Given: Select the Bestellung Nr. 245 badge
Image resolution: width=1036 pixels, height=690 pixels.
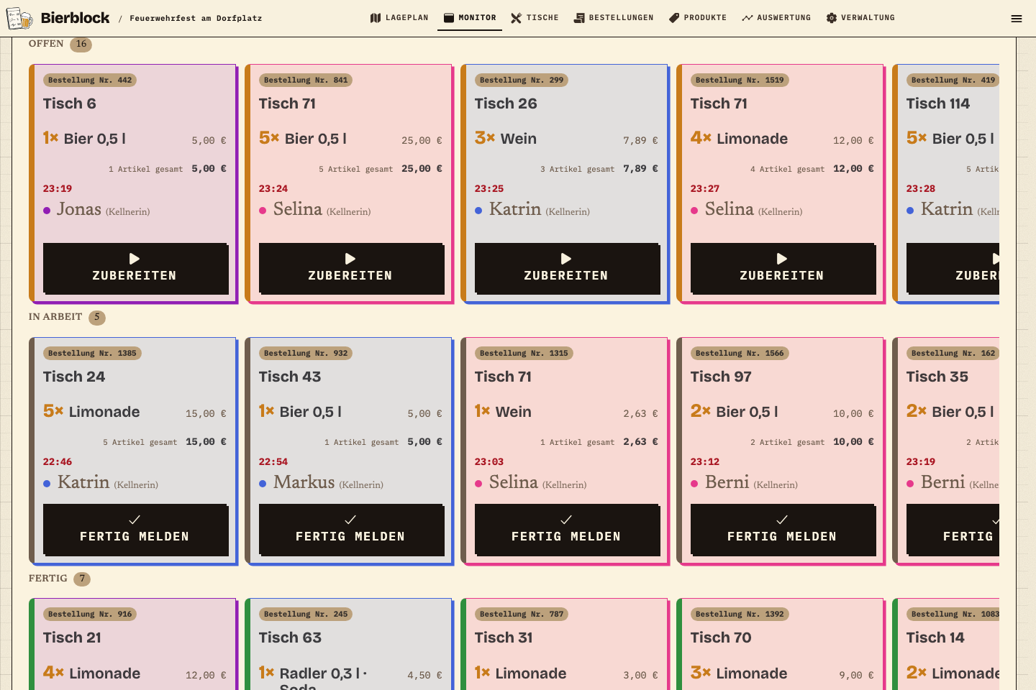Looking at the screenshot, I should (x=306, y=615).
